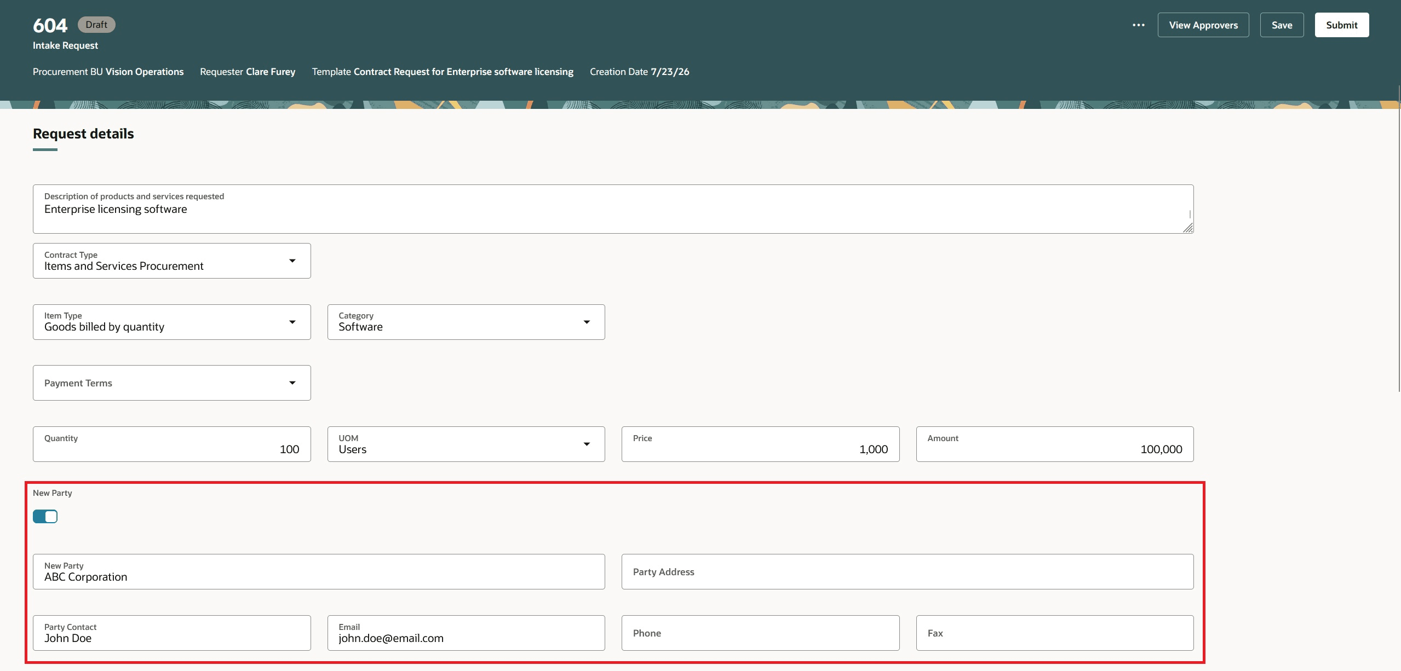Click the Phone field
The height and width of the screenshot is (671, 1401).
click(x=760, y=633)
